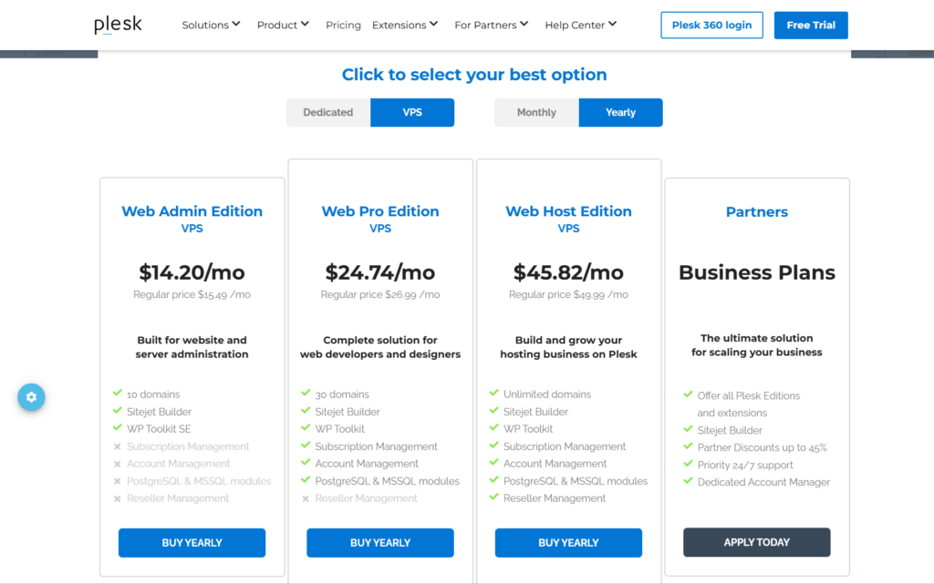The width and height of the screenshot is (934, 584).
Task: Click the Business Plans heading
Action: pos(756,272)
